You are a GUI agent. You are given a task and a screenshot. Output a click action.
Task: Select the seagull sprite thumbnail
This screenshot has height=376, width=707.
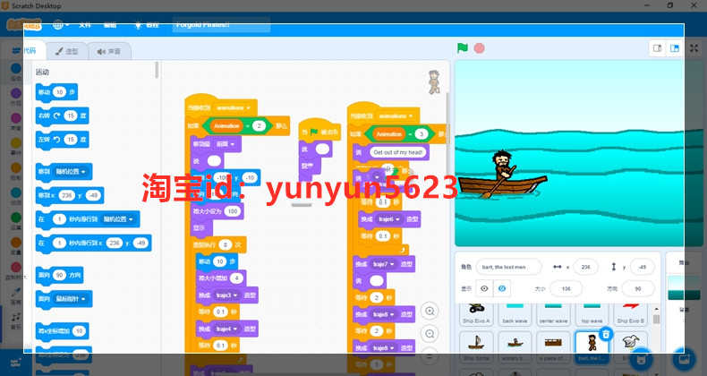point(630,346)
